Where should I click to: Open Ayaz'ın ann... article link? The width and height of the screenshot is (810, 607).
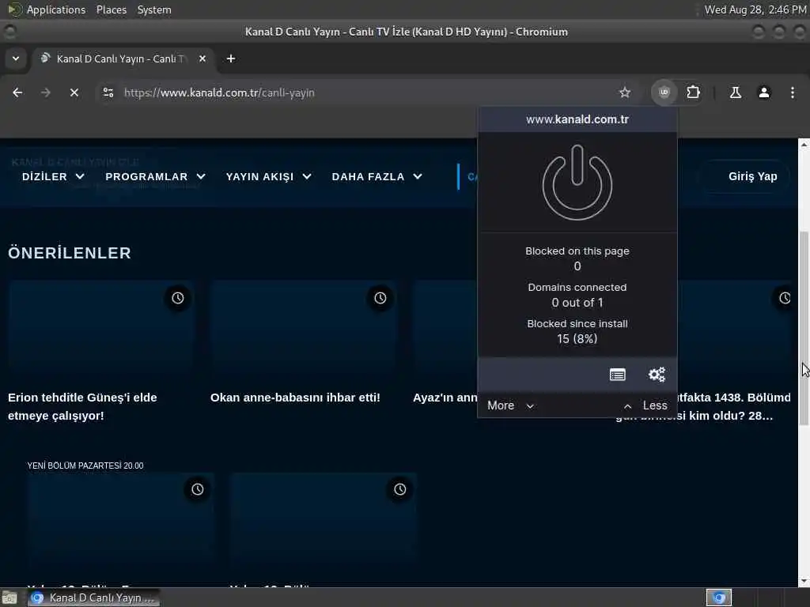(445, 398)
